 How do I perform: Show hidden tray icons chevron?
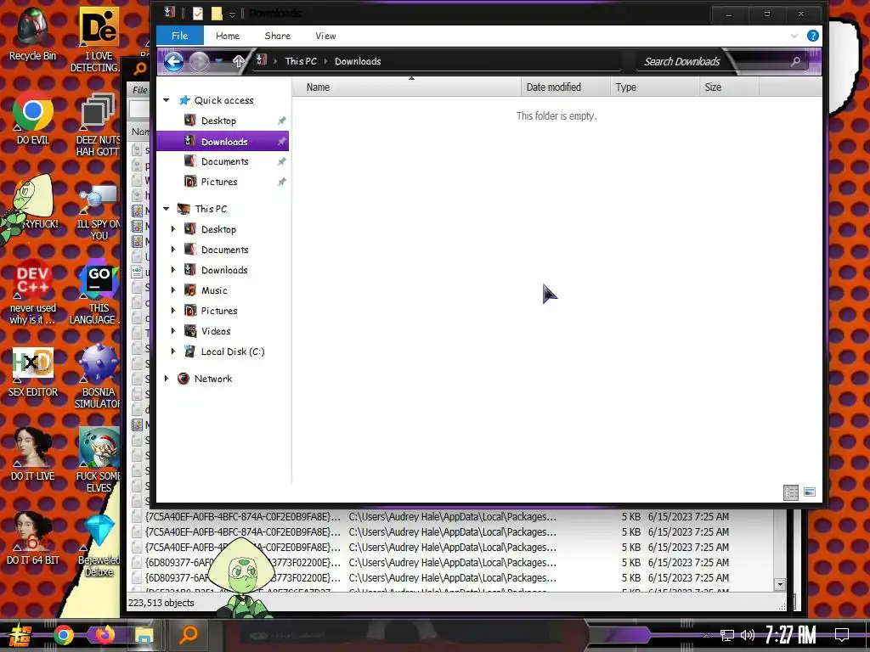[706, 635]
